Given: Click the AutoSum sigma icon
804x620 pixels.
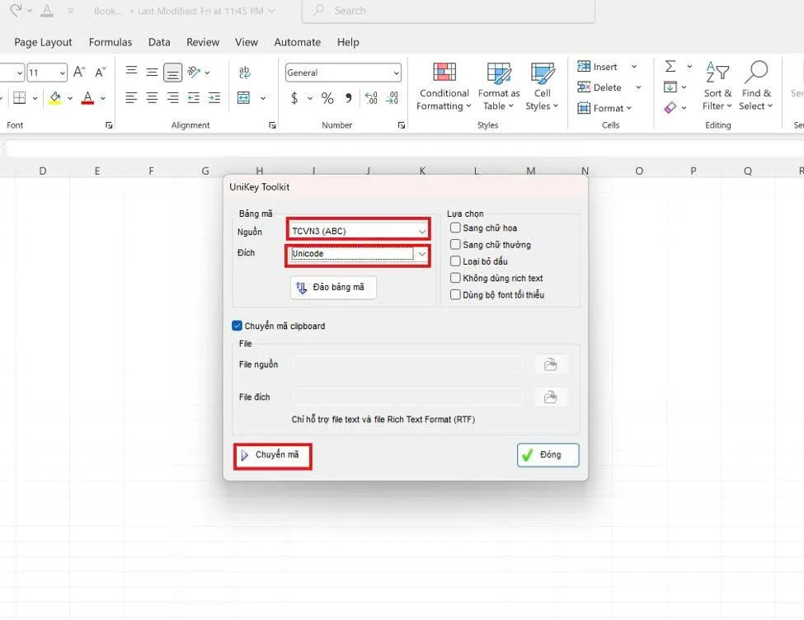Looking at the screenshot, I should [670, 66].
